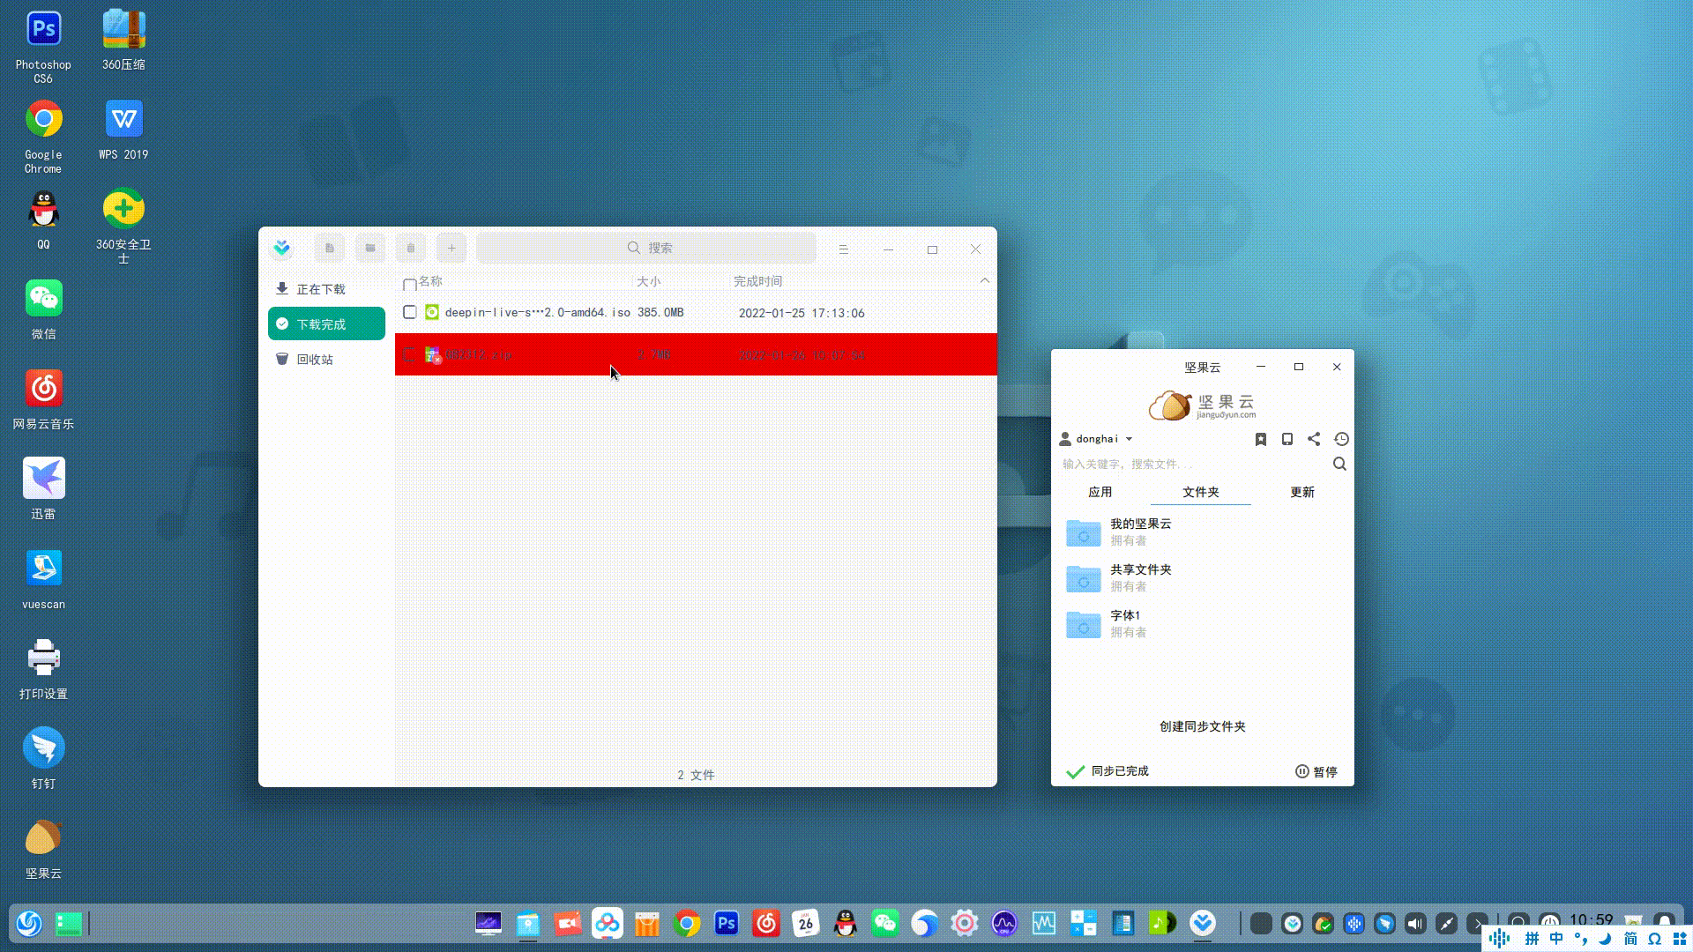Click the 创建同步文件夹 button
The image size is (1693, 952).
coord(1201,726)
